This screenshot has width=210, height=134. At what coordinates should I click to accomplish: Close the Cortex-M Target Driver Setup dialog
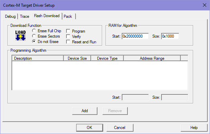205,5
